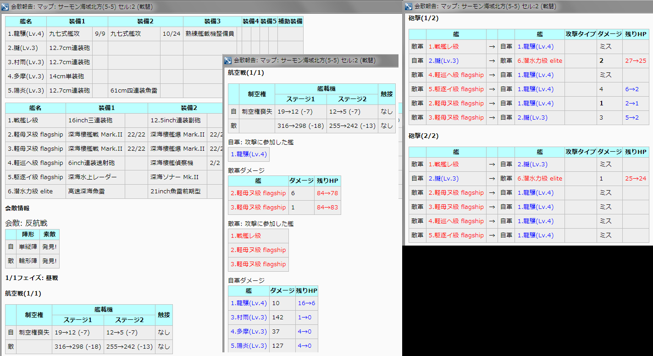Image resolution: width=653 pixels, height=356 pixels.
Task: Select the 熟練艦載機整備員 equipment cell
Action: click(x=210, y=33)
